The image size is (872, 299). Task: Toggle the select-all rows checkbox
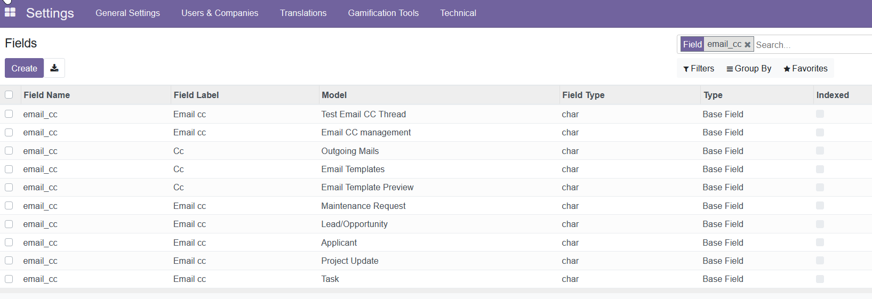click(x=9, y=95)
